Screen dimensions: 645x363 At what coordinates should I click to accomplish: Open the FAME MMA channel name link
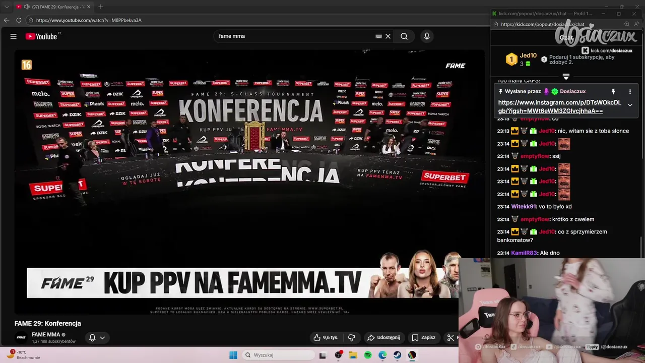(46, 335)
